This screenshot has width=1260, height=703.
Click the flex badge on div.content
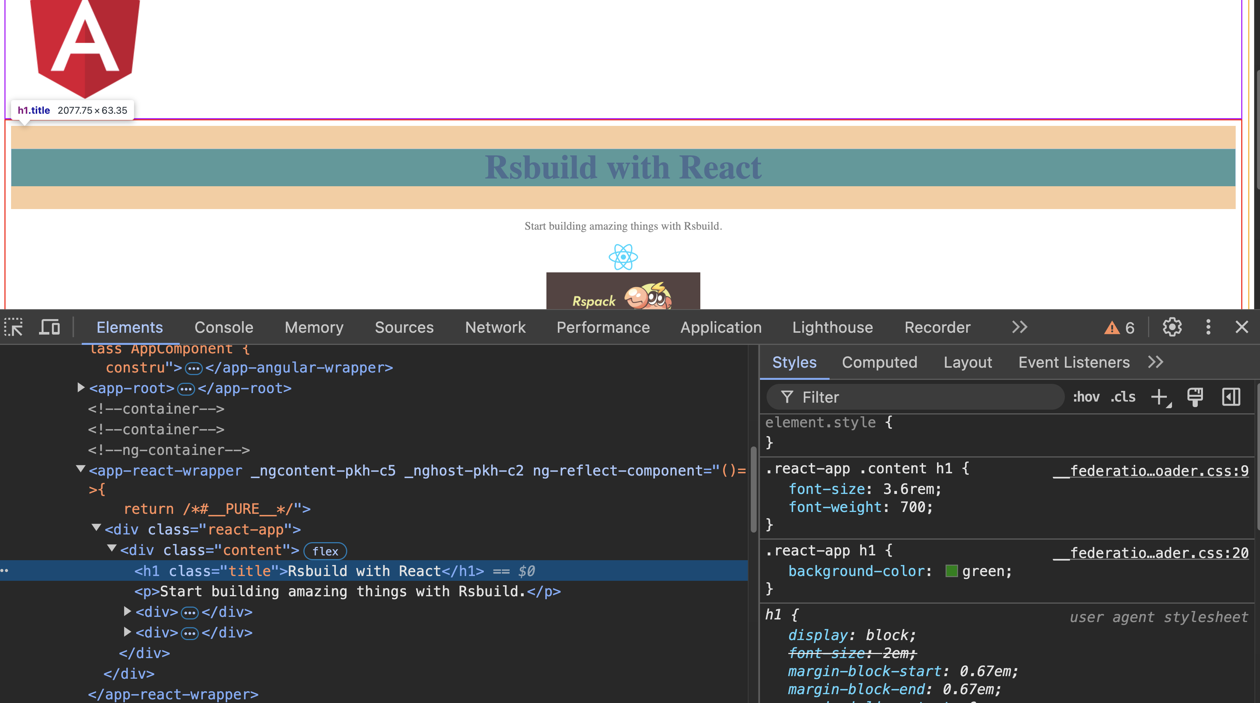click(x=325, y=551)
